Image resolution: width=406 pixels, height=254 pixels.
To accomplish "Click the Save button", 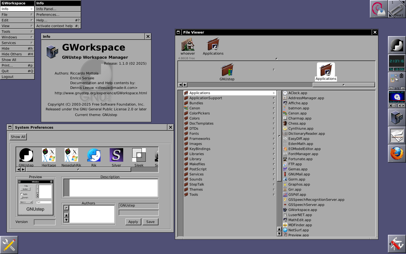I will (150, 222).
